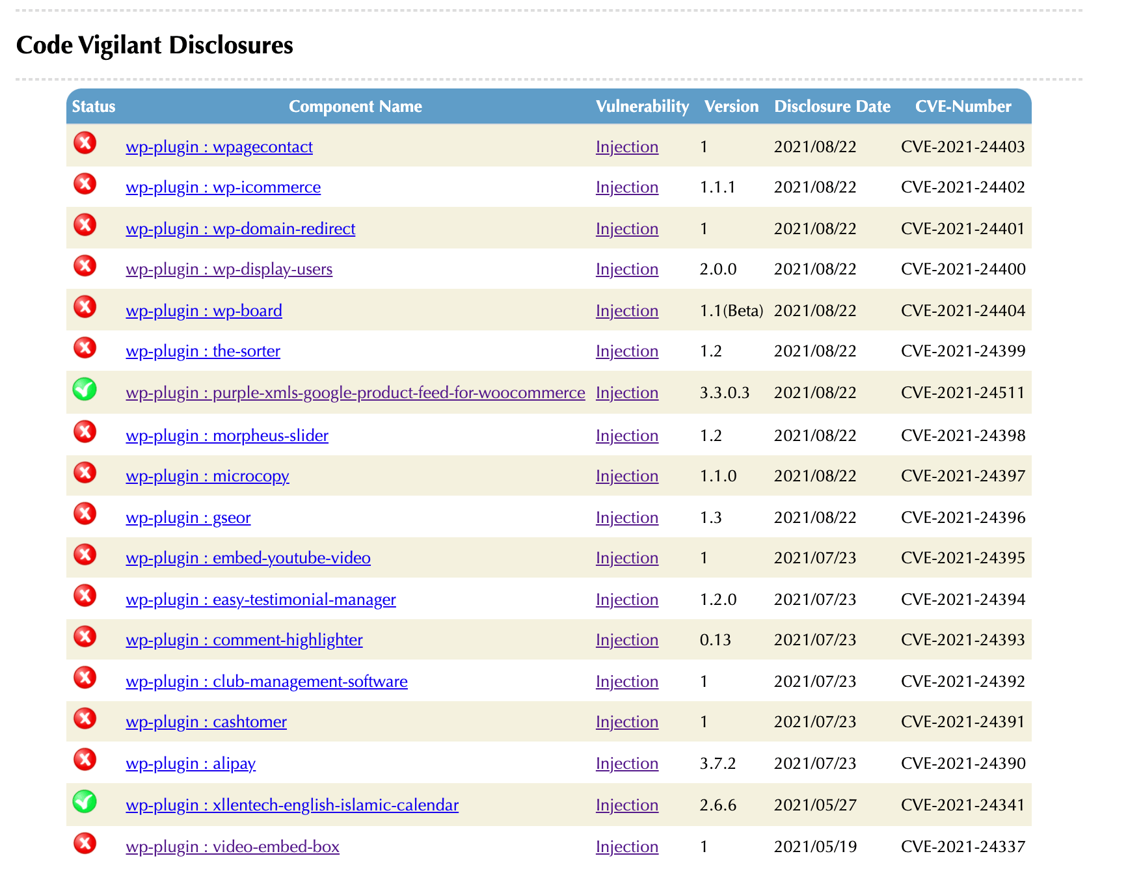Click the red X status icon for wp-icommerce

[85, 183]
